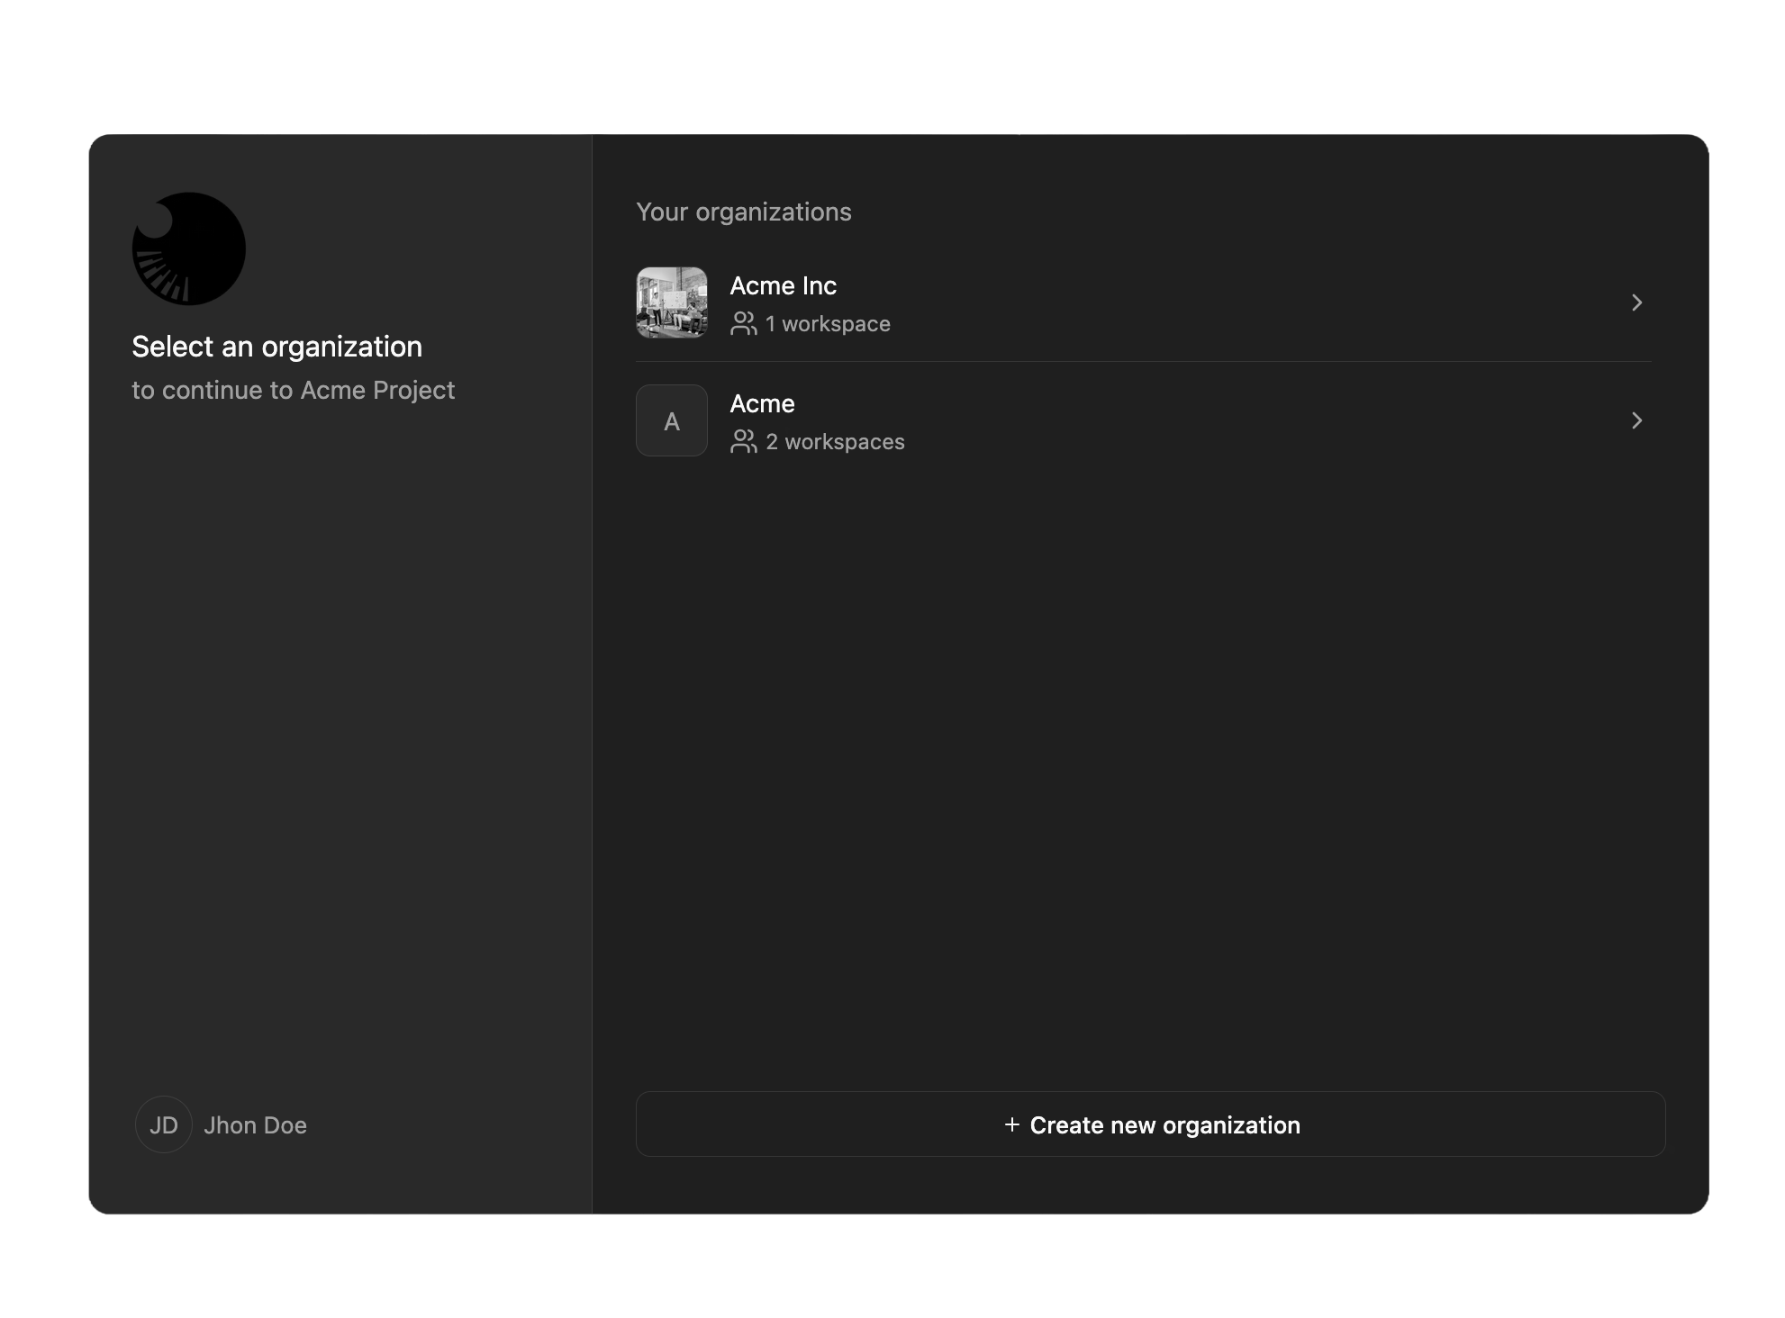
Task: Open Acme Inc via its chevron arrow
Action: pyautogui.click(x=1636, y=302)
